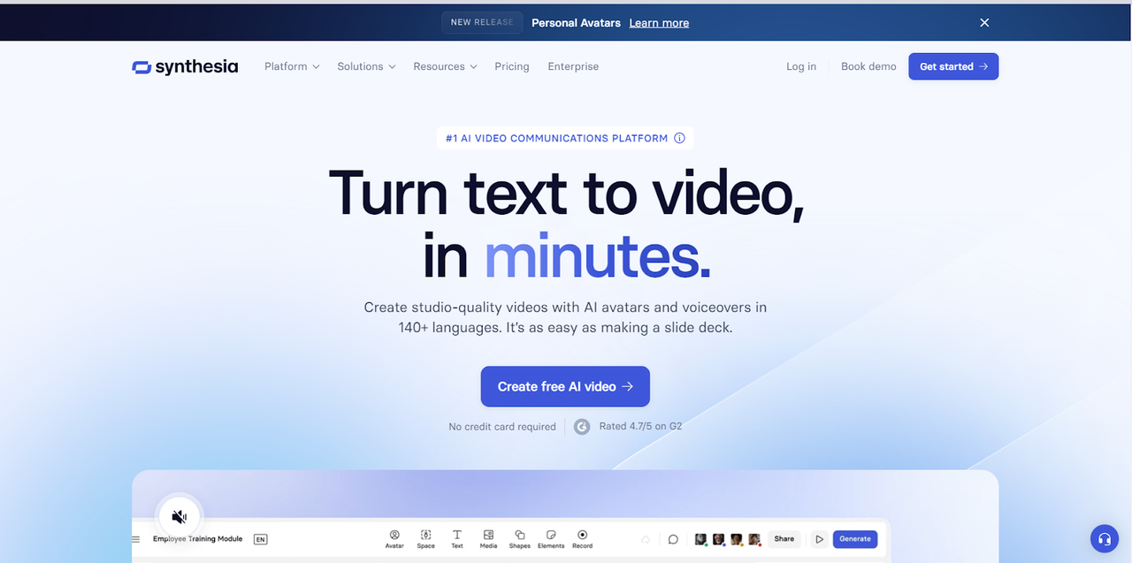Image resolution: width=1132 pixels, height=563 pixels.
Task: Open the hamburger menu in editor preview
Action: coord(136,539)
